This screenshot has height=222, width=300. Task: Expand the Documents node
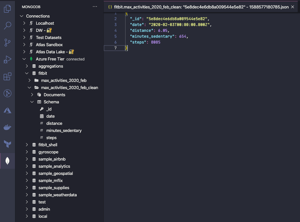point(32,95)
